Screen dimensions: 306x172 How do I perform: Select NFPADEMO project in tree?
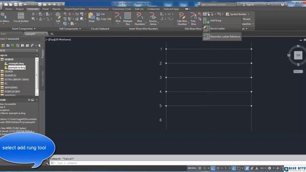[11, 87]
